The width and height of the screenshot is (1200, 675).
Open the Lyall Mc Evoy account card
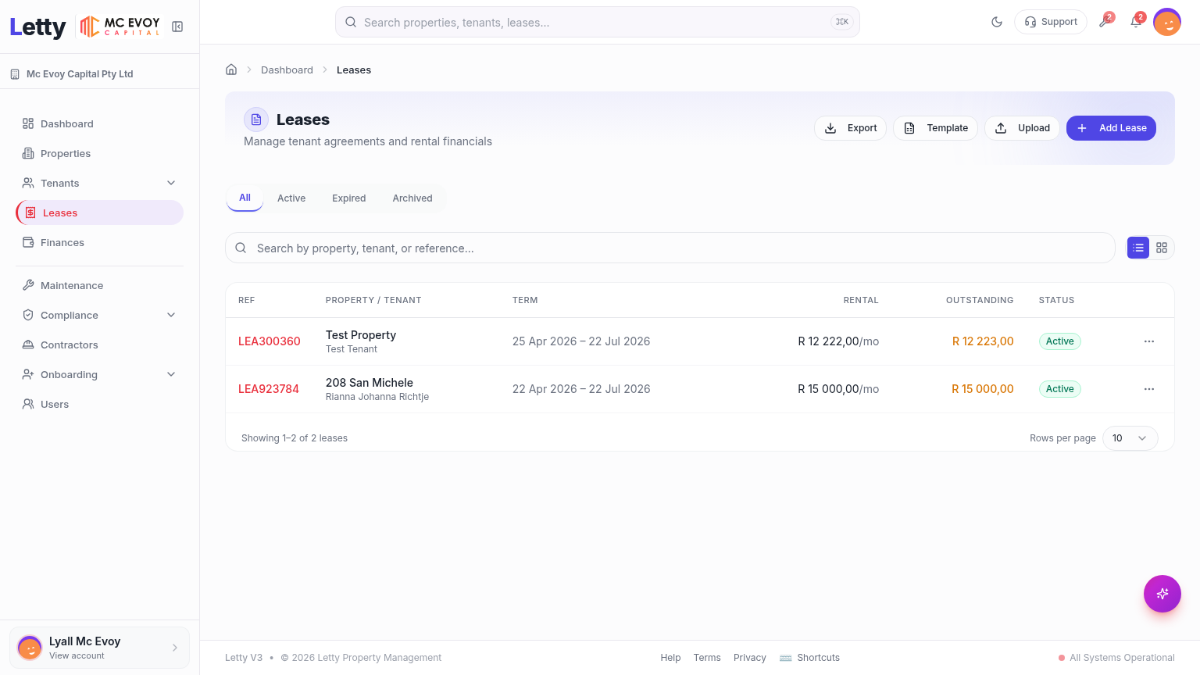[99, 648]
